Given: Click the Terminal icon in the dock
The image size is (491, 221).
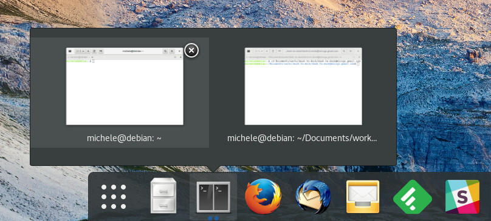Looking at the screenshot, I should click(213, 197).
